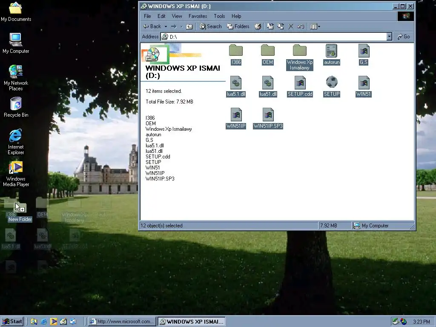The width and height of the screenshot is (436, 327).
Task: Click the notepad-style Quick Launch icon
Action: [63, 322]
